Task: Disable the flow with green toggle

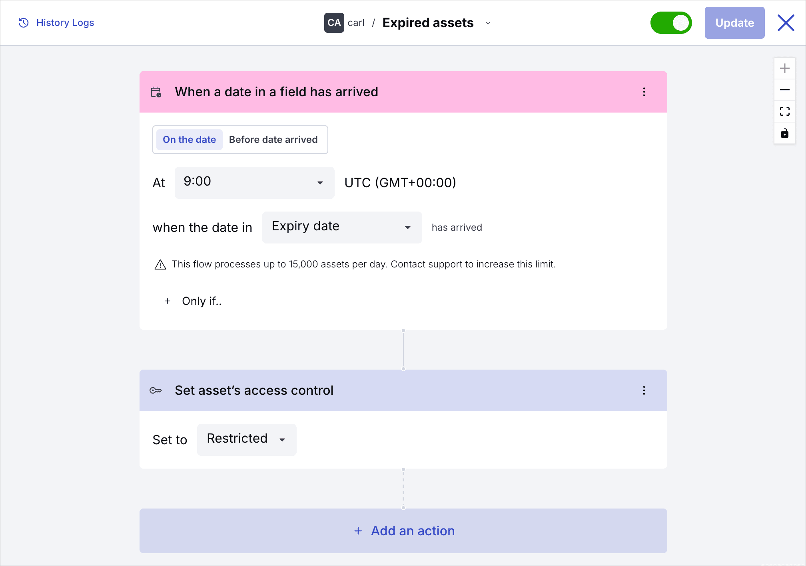Action: pos(671,23)
